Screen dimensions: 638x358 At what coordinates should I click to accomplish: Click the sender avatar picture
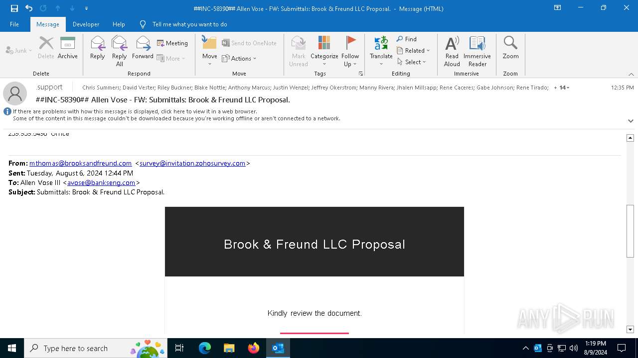[x=15, y=93]
